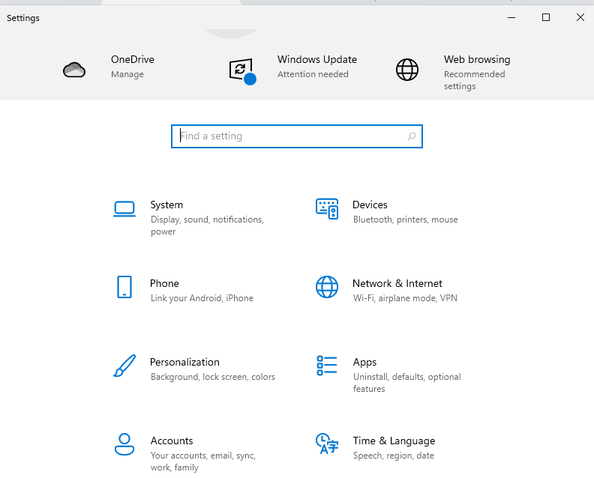
Task: Click the Web browsing title text
Action: [477, 59]
